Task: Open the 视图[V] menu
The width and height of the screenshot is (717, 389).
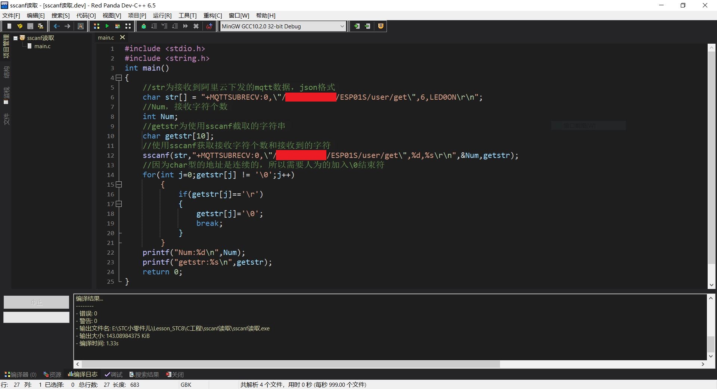Action: 112,15
